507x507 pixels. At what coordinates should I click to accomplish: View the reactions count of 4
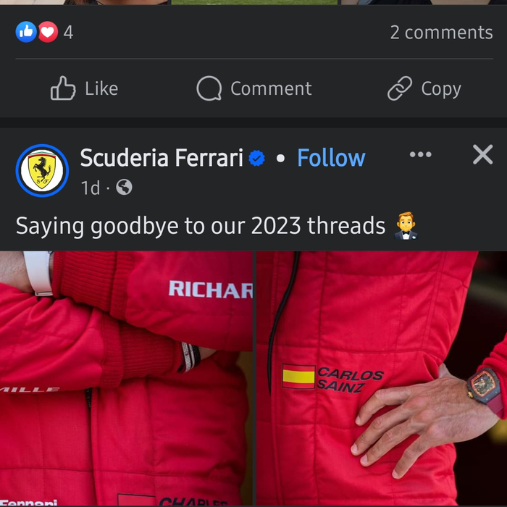[68, 33]
